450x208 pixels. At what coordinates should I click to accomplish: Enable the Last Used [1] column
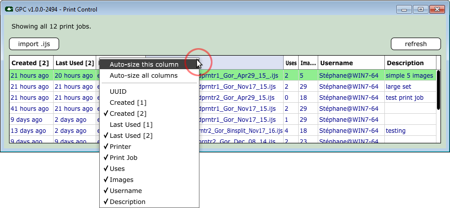point(131,125)
